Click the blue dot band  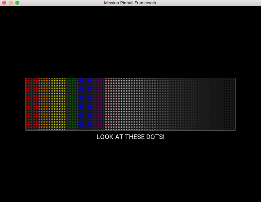(85, 104)
